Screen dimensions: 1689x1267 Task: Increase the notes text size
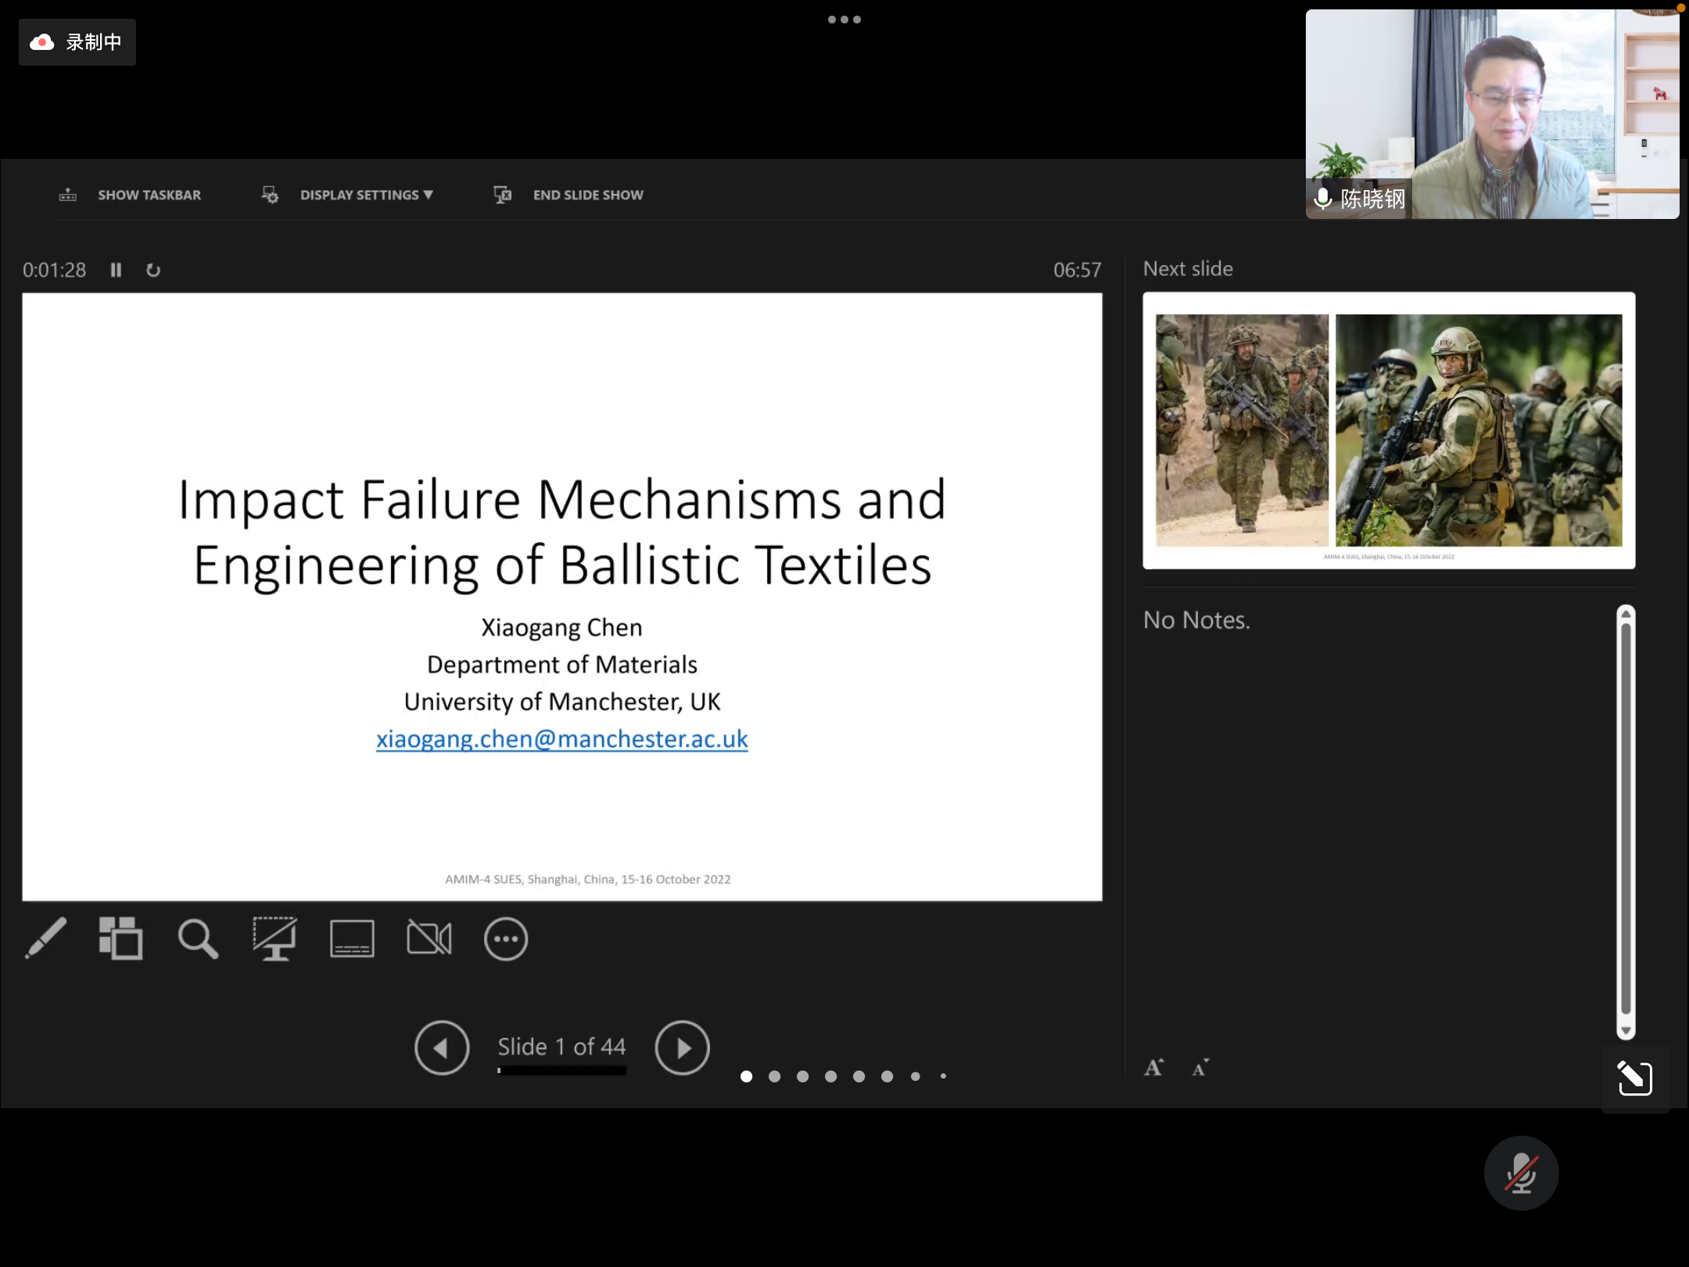click(1154, 1068)
